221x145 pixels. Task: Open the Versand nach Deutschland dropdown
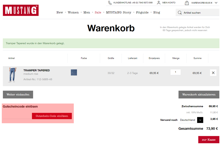[191, 120]
